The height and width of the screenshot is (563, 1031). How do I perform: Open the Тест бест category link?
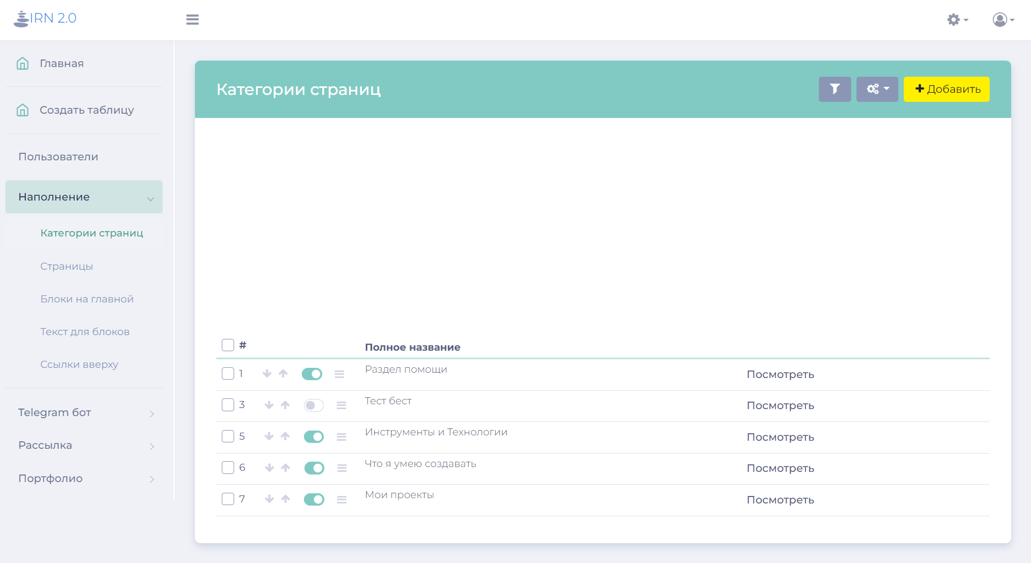[x=388, y=401]
